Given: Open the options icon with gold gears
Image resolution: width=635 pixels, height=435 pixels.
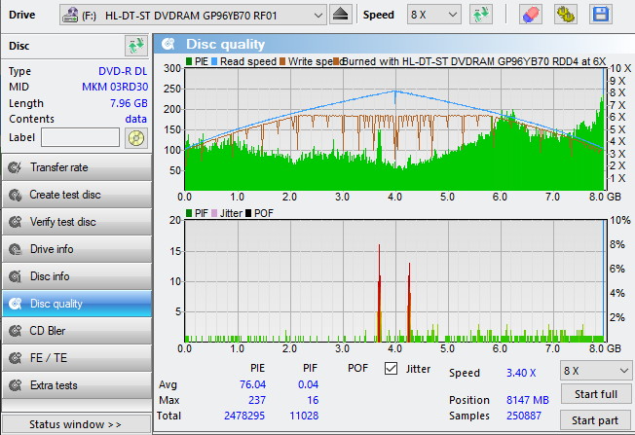Looking at the screenshot, I should [x=566, y=15].
